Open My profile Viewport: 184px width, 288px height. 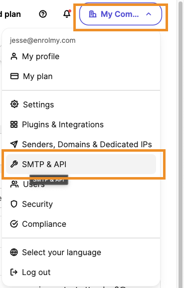point(81,56)
